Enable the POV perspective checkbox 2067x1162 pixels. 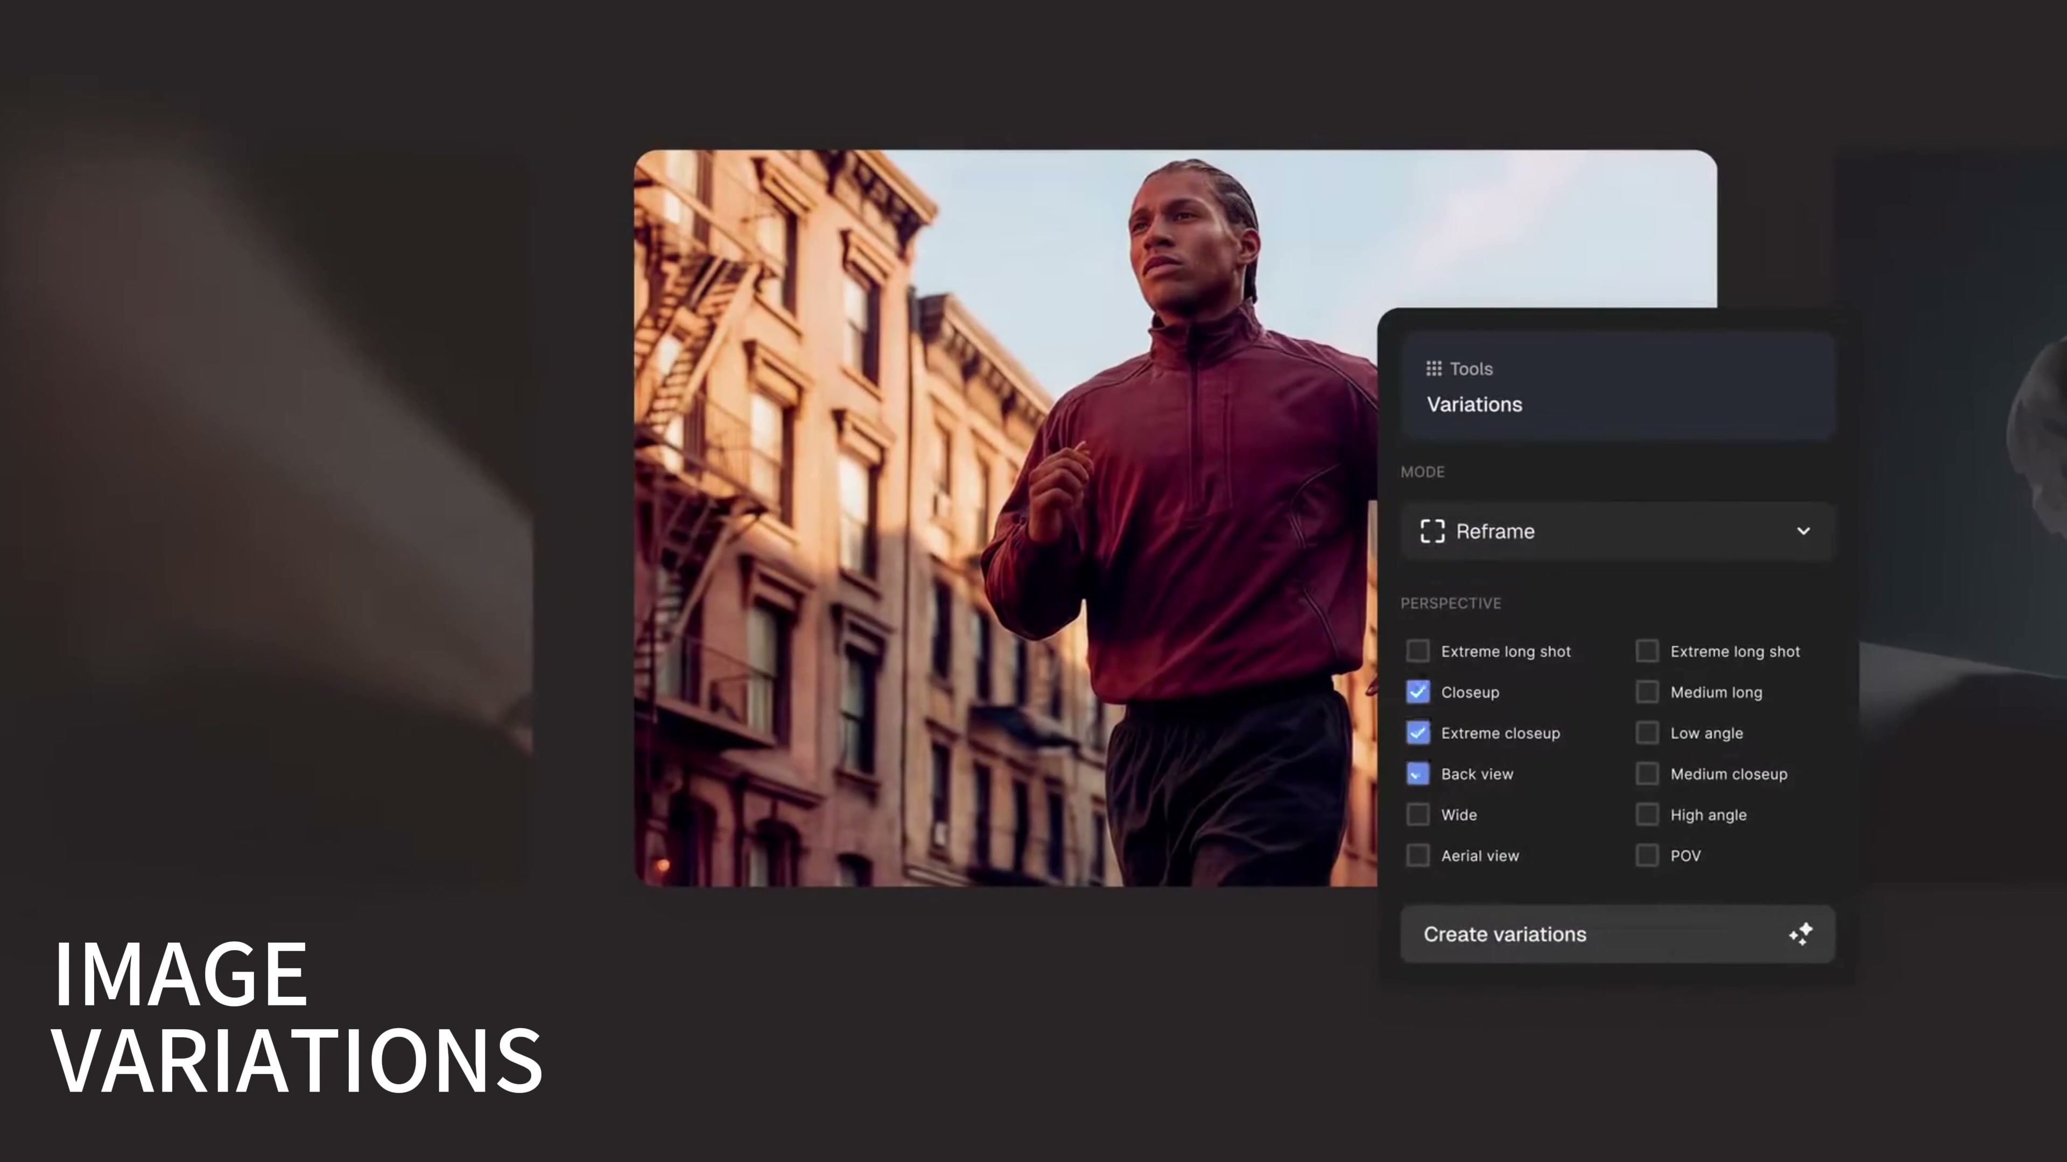point(1647,855)
